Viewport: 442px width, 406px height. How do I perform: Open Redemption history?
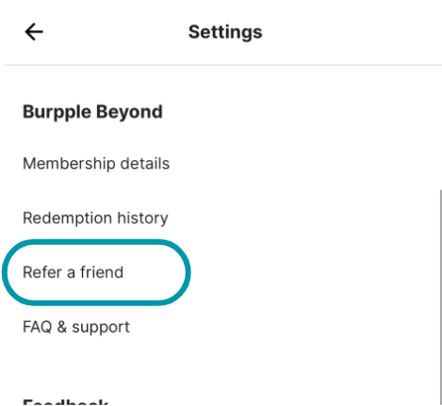coord(95,218)
